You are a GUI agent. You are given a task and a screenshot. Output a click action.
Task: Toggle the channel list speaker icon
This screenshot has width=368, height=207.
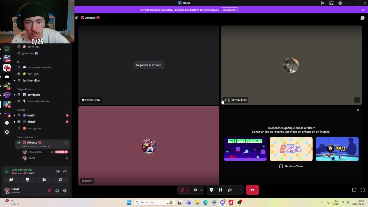(x=76, y=18)
